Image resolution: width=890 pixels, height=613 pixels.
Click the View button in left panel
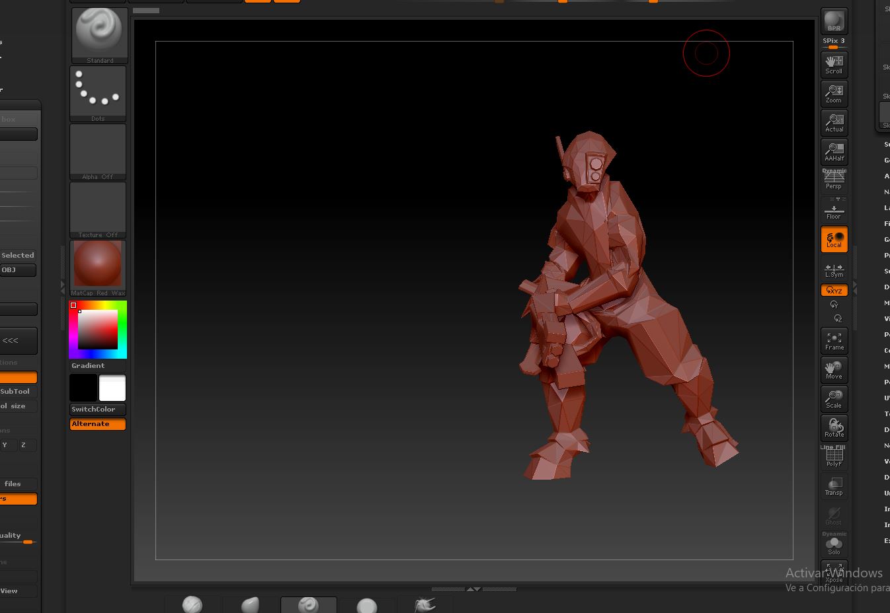pyautogui.click(x=18, y=591)
